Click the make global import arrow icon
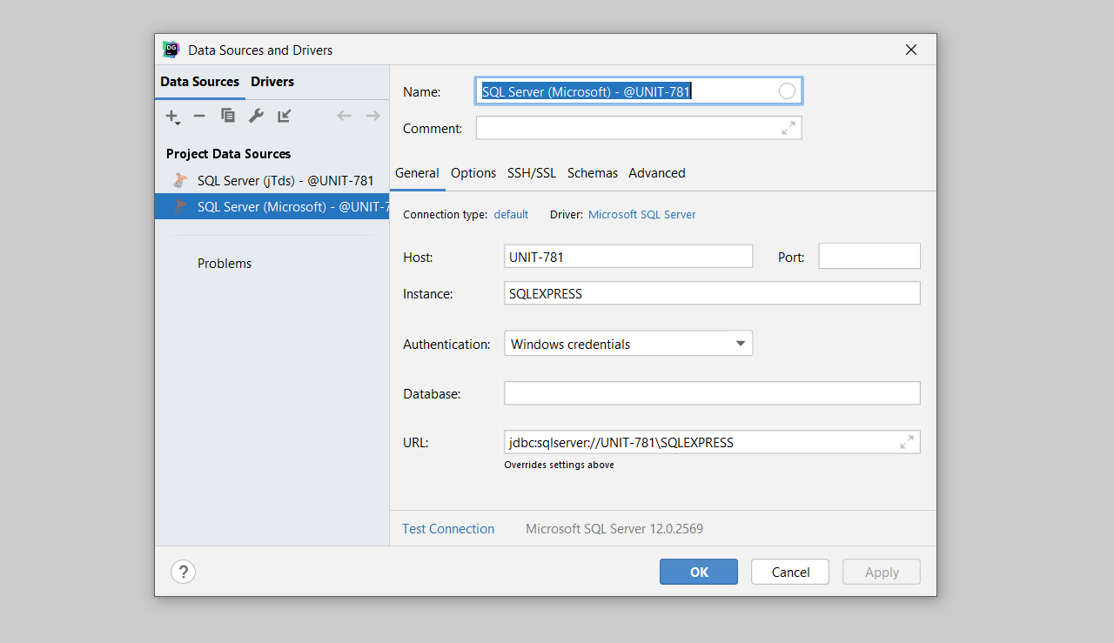This screenshot has height=643, width=1114. tap(285, 116)
